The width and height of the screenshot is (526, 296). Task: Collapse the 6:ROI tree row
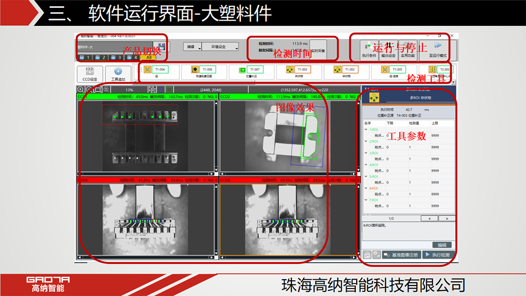[366, 188]
